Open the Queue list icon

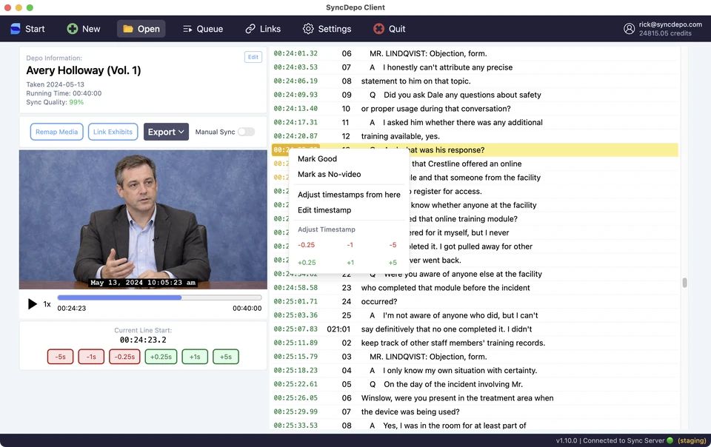click(x=187, y=29)
